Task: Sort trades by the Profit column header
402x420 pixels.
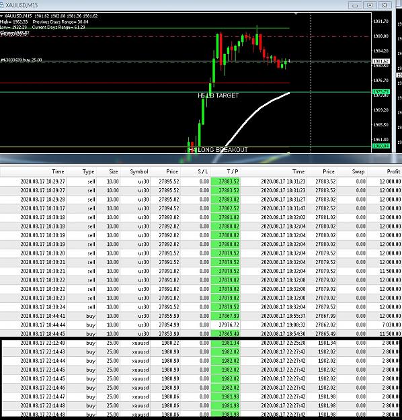Action: pyautogui.click(x=393, y=172)
